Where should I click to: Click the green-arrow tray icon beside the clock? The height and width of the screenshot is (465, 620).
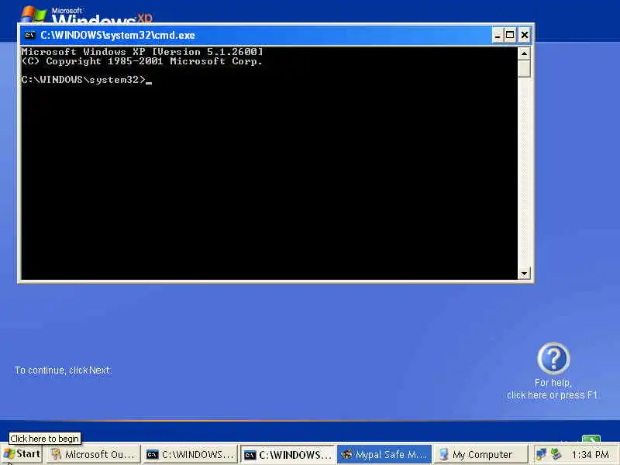point(556,454)
